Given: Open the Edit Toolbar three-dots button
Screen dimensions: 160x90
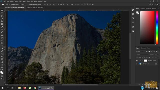Looking at the screenshot, I should [x=2, y=67].
